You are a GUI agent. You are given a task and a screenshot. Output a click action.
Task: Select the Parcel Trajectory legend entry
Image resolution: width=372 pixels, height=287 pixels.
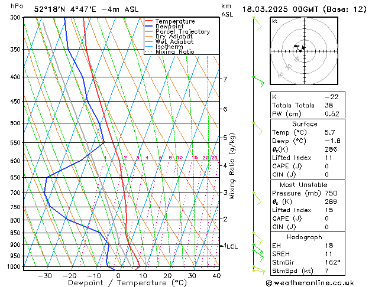click(x=183, y=31)
